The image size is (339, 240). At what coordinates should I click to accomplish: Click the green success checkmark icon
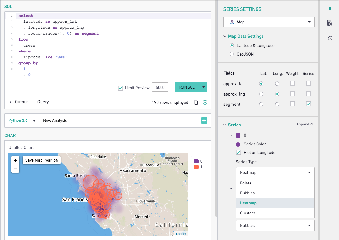pos(205,102)
